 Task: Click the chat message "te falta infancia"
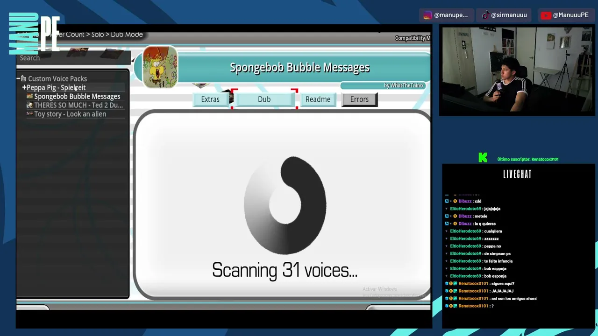click(x=498, y=261)
